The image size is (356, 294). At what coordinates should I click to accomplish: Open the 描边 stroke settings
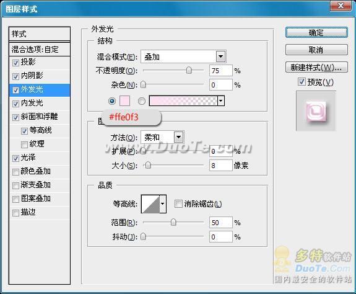coord(28,212)
